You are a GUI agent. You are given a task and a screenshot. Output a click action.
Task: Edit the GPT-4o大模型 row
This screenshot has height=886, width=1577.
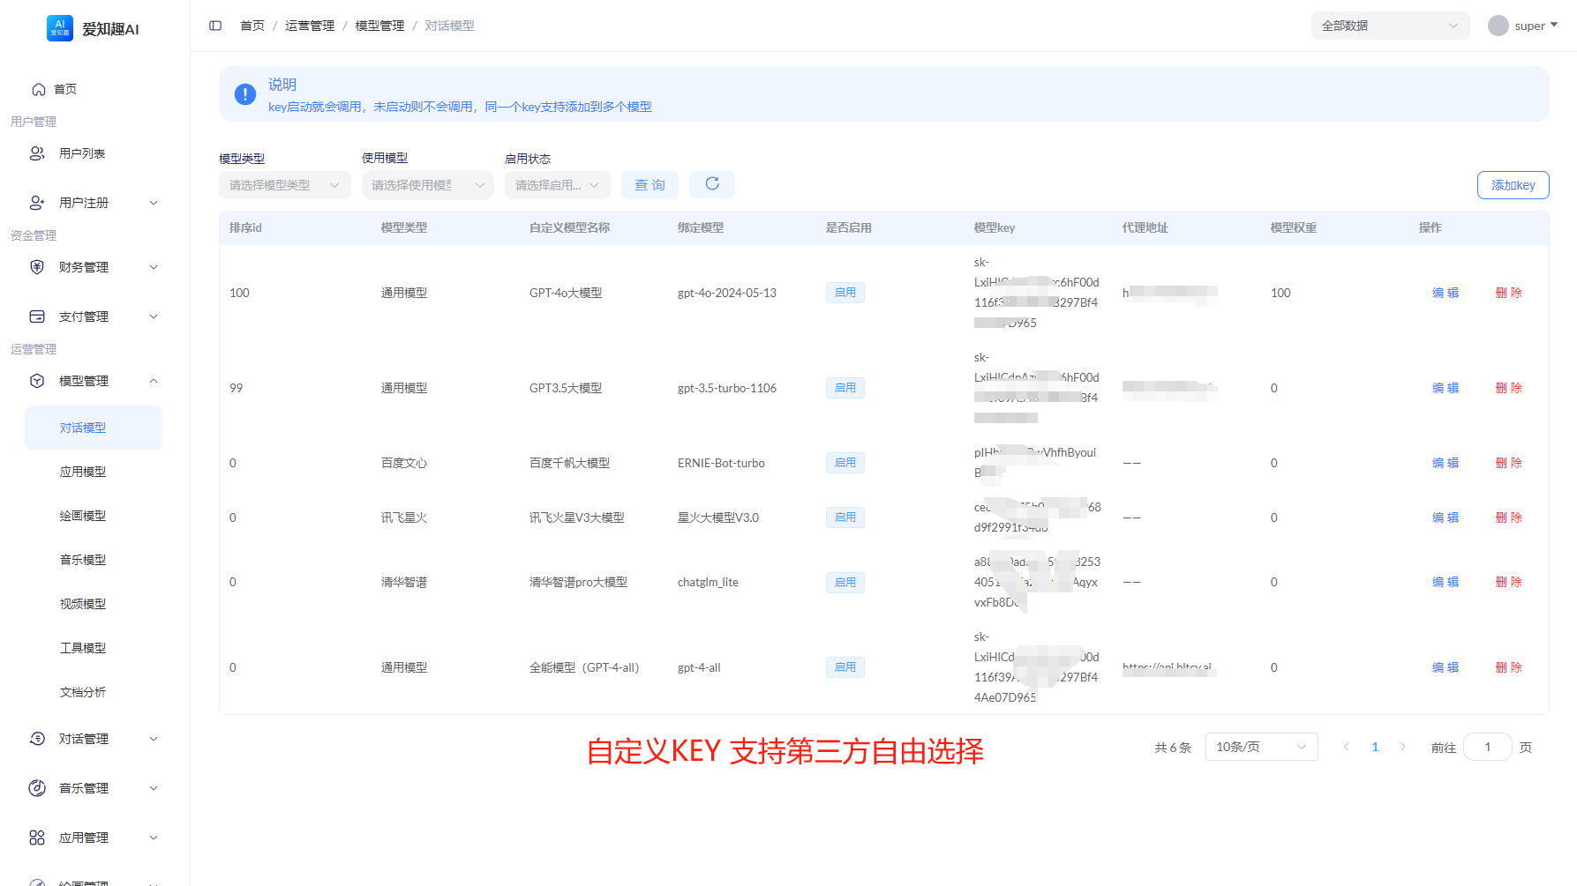[1446, 293]
